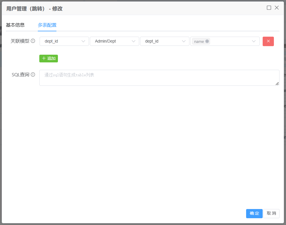The width and height of the screenshot is (286, 225).
Task: Click the info icon beside 关联模型
Action: [33, 41]
